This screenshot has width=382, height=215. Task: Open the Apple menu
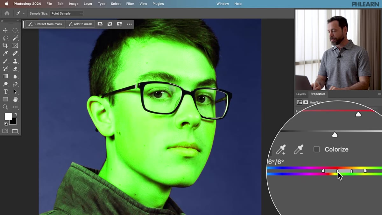pos(6,4)
